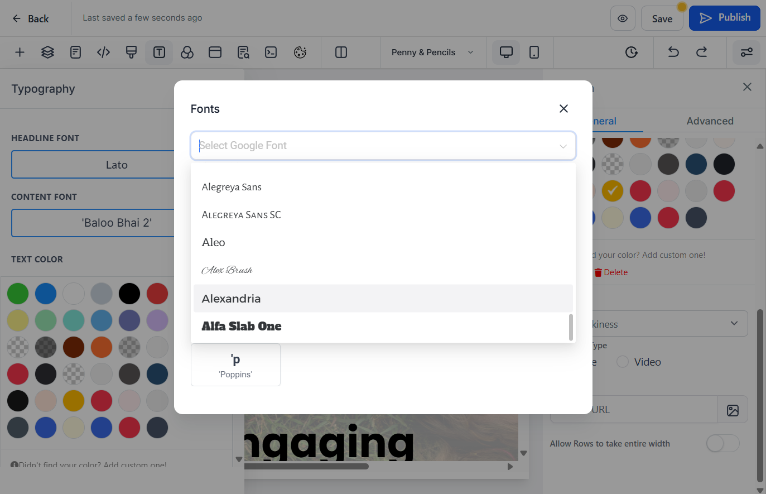Open version history clock icon
The image size is (766, 494).
coord(631,52)
